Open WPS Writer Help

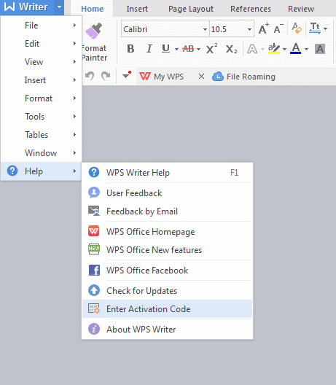(167, 173)
